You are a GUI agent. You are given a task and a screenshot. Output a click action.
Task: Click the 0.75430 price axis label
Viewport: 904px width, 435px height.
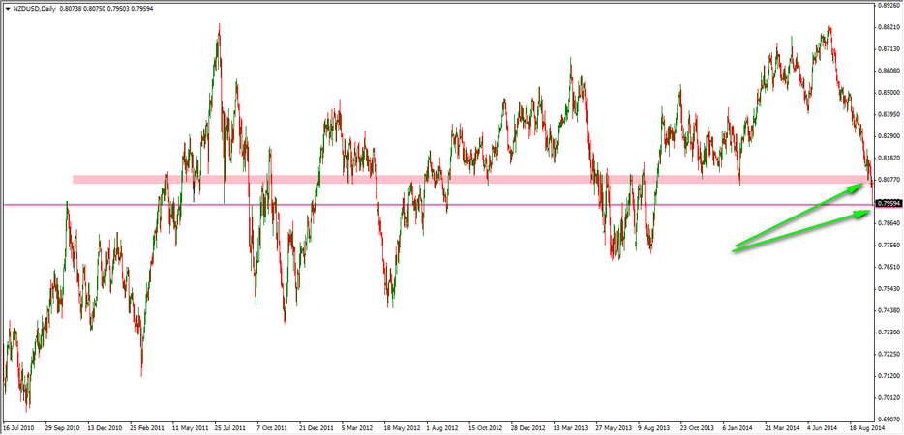[889, 289]
